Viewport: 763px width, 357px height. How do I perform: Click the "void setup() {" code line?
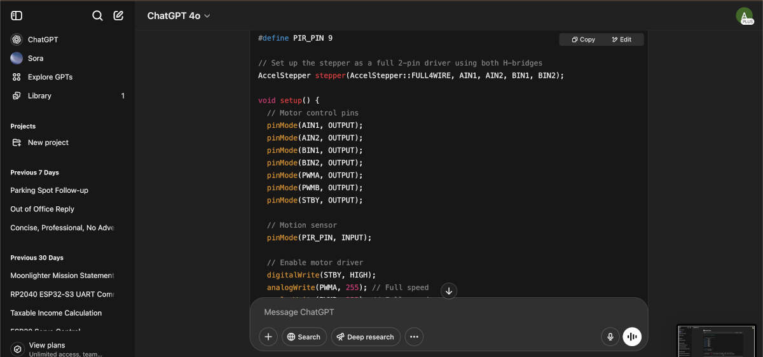click(x=289, y=101)
